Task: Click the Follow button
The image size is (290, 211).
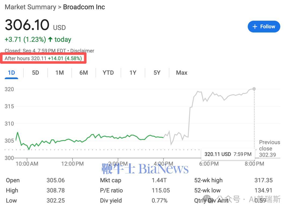Action: tap(264, 27)
